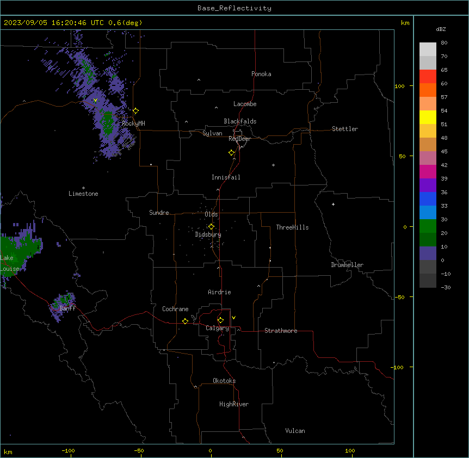This screenshot has width=469, height=458.
Task: Click the asterisk marker east of Innisfail
Action: [273, 165]
